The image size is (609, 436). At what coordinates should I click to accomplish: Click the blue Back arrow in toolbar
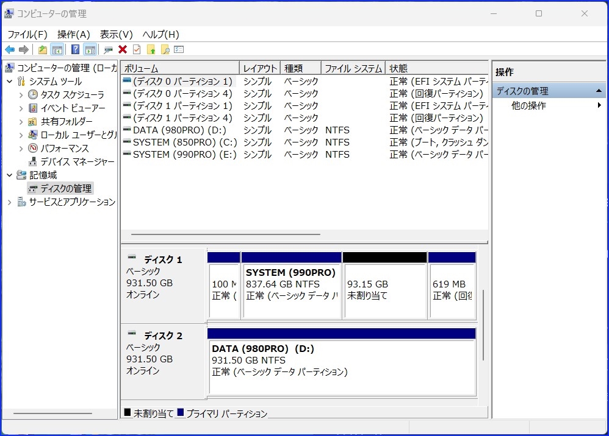coord(10,49)
